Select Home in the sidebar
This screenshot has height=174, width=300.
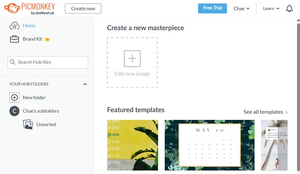click(29, 26)
